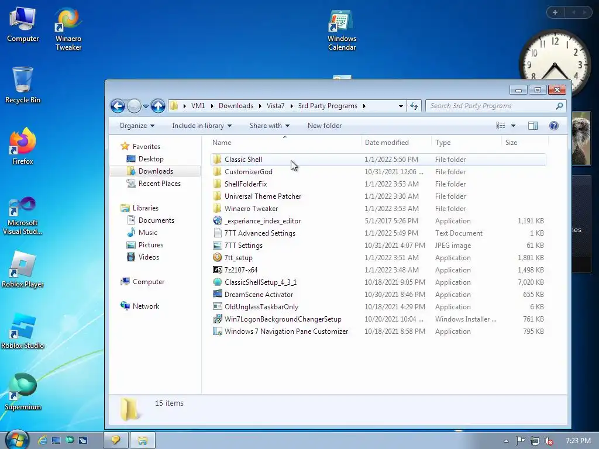This screenshot has height=449, width=599.
Task: Select Universal Theme Patcher folder
Action: point(378,196)
